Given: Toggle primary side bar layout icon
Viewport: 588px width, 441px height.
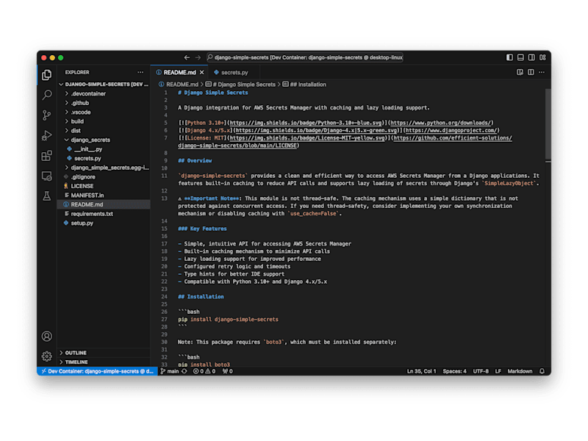Looking at the screenshot, I should point(509,57).
